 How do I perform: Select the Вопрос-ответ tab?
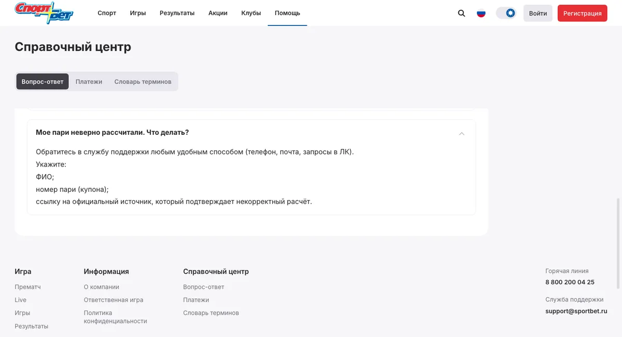click(x=43, y=81)
